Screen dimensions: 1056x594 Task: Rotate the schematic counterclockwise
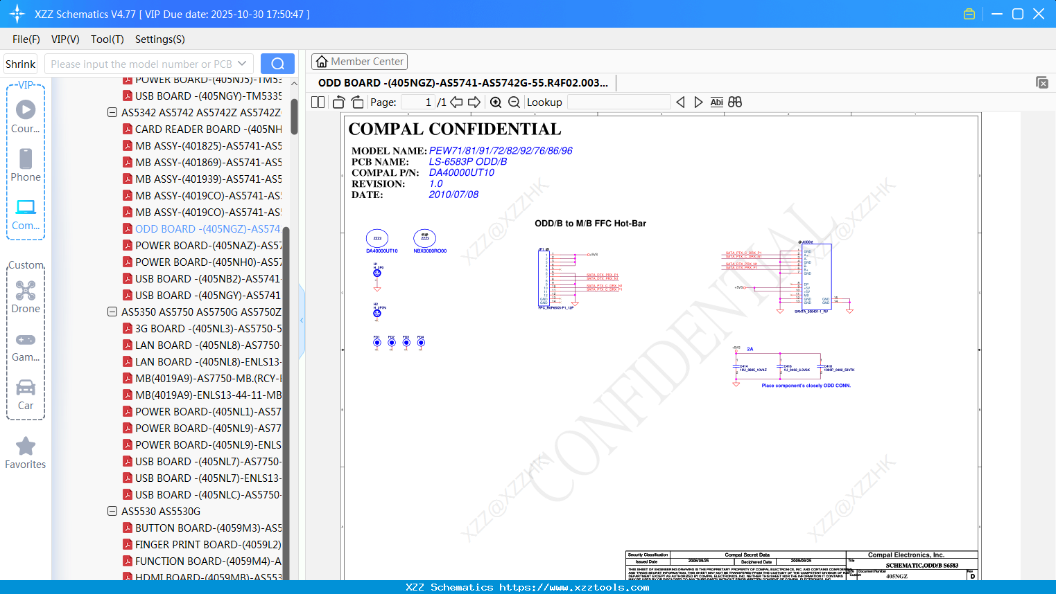[x=338, y=102]
